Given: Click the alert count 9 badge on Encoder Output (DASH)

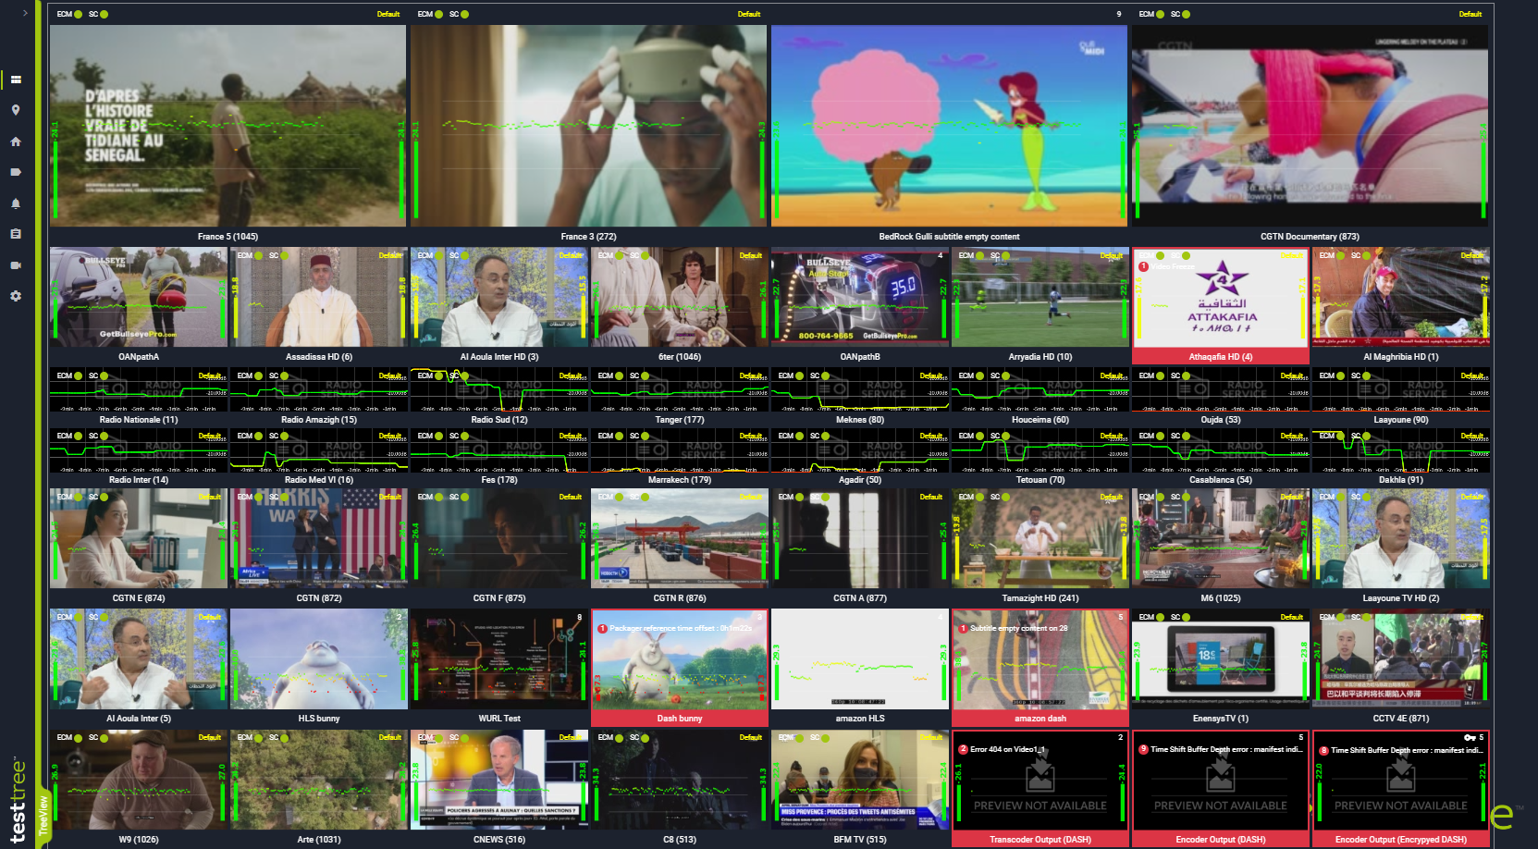Looking at the screenshot, I should pyautogui.click(x=1143, y=749).
